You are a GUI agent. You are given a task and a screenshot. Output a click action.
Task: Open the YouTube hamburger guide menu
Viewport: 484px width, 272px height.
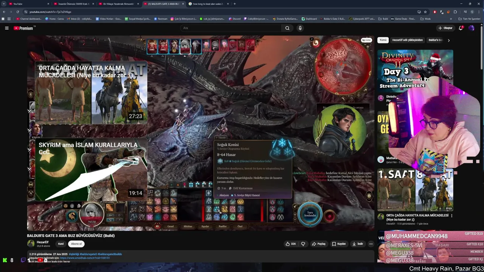pyautogui.click(x=6, y=28)
